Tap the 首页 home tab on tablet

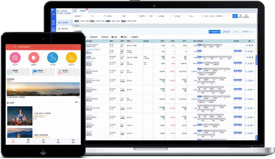coord(13,141)
